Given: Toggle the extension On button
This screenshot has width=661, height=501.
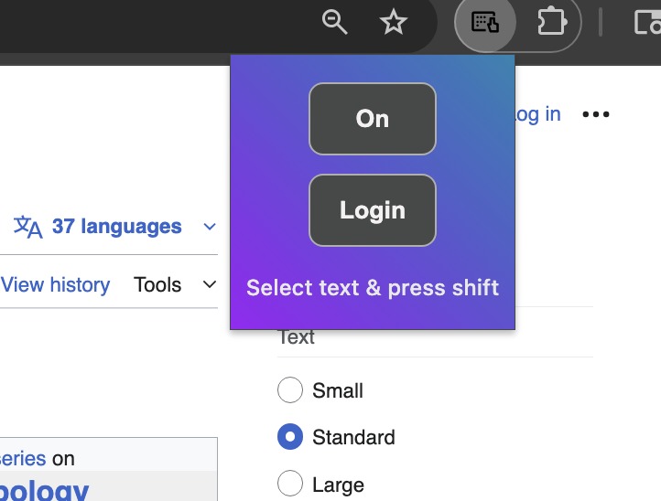Looking at the screenshot, I should (x=373, y=119).
